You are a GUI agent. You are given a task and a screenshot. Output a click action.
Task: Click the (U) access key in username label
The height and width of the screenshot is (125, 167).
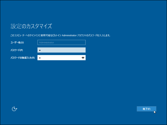(x=22, y=43)
